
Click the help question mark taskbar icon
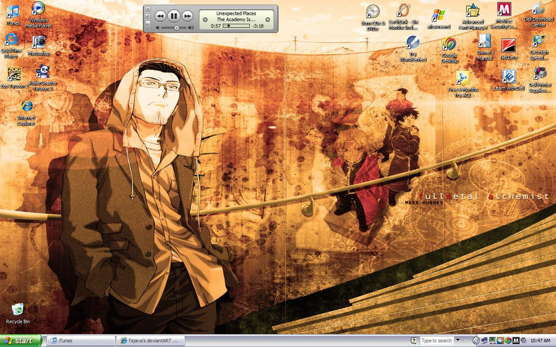pos(413,340)
